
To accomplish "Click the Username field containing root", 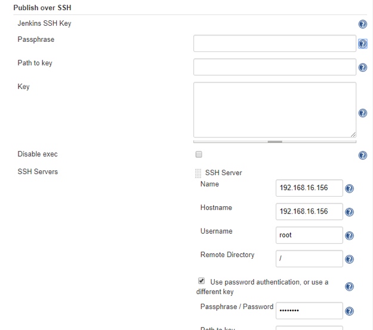I will click(x=309, y=235).
